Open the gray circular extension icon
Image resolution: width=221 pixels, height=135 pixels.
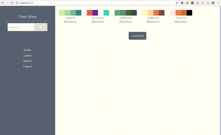203,3
